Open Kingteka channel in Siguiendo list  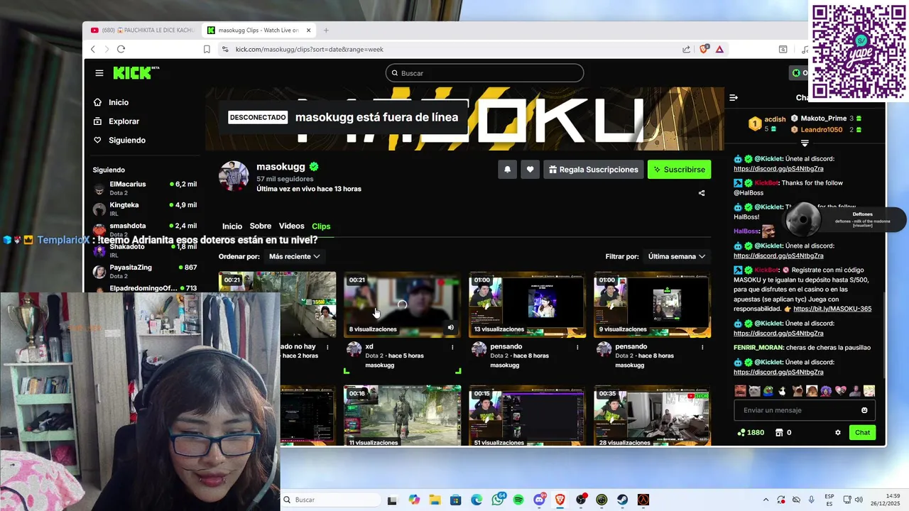(x=145, y=209)
